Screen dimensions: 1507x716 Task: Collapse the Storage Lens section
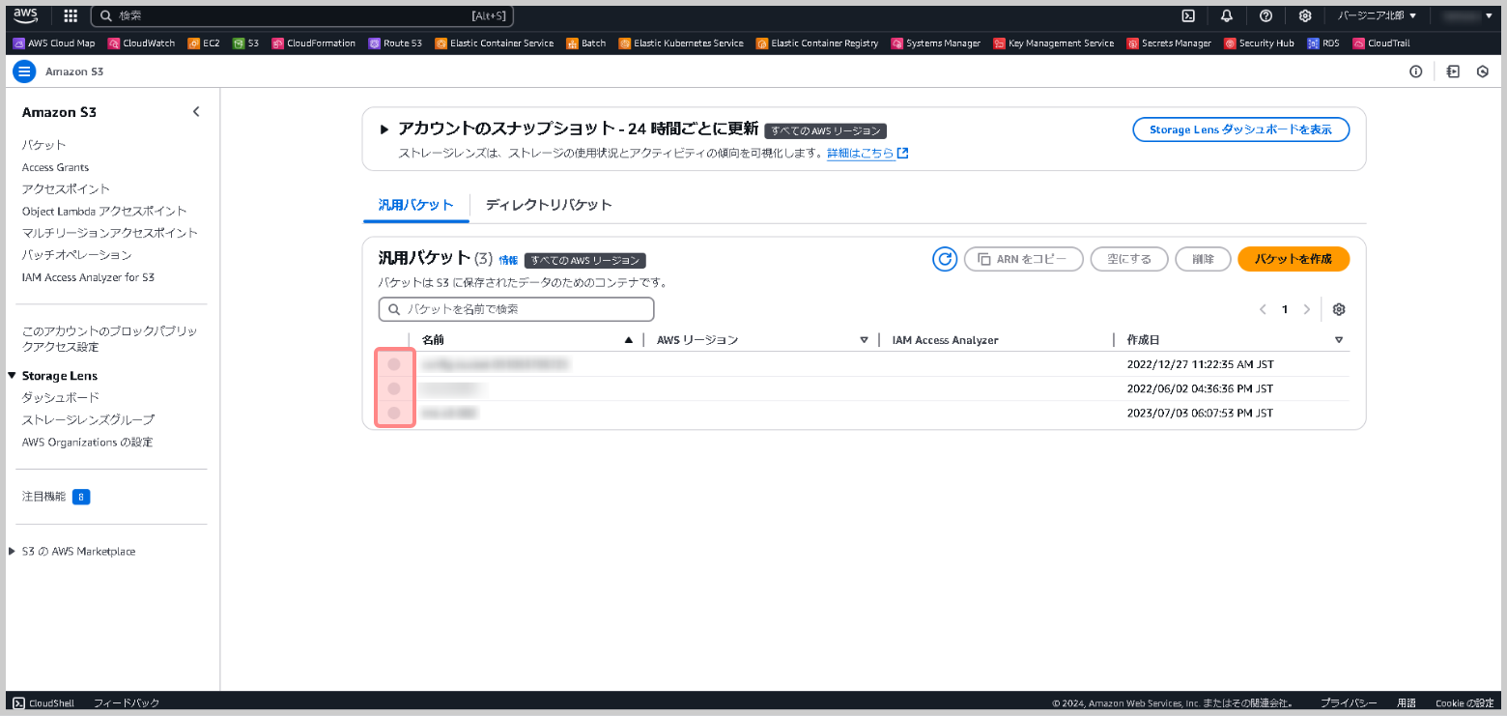pos(13,376)
